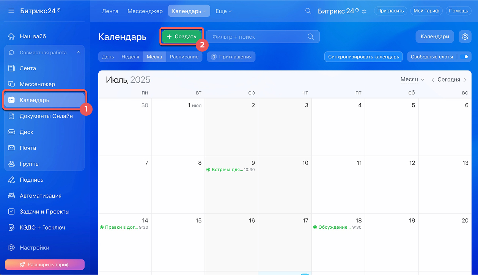
Task: Open Мессенджер in the top navigation
Action: (x=145, y=11)
